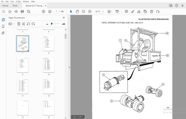Screen dimensions: 186x119
Task: Select page 14 thumbnail
Action: 49,108
